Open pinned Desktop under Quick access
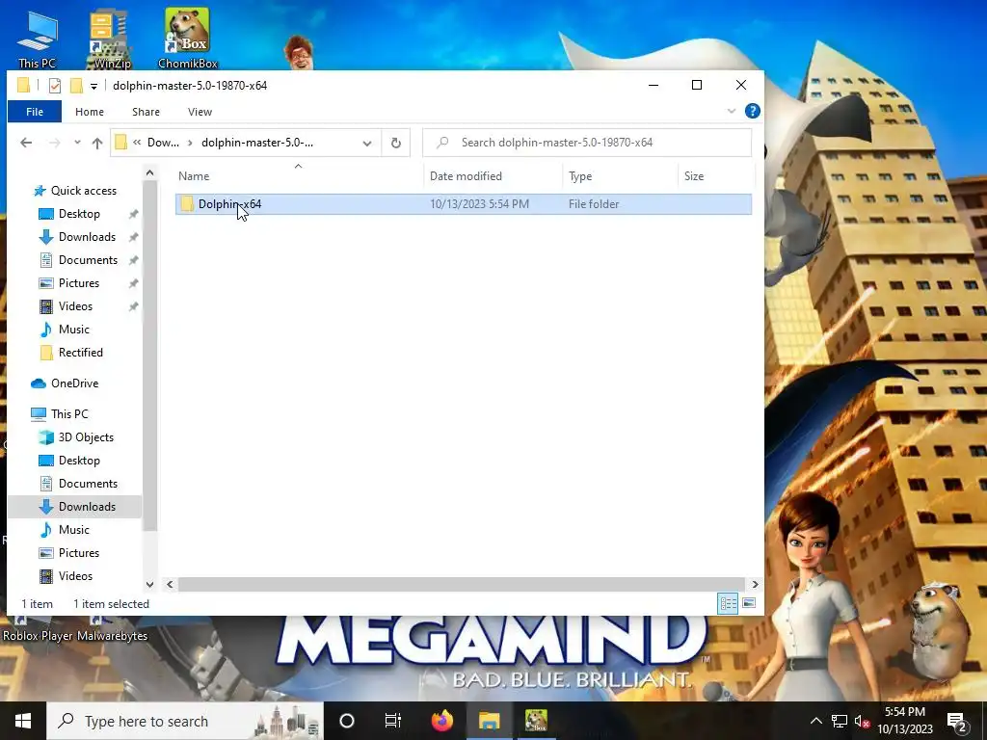Screen dimensions: 987x740 [79, 214]
